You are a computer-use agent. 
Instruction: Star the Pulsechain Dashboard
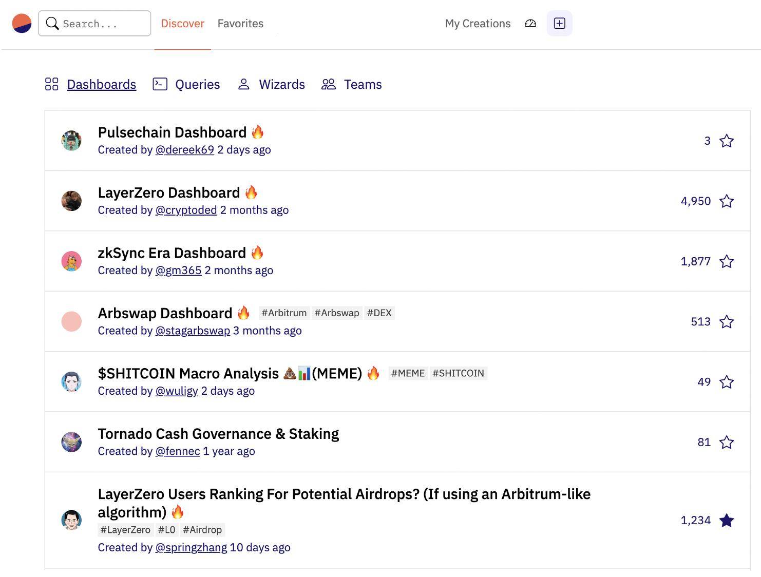pos(727,141)
